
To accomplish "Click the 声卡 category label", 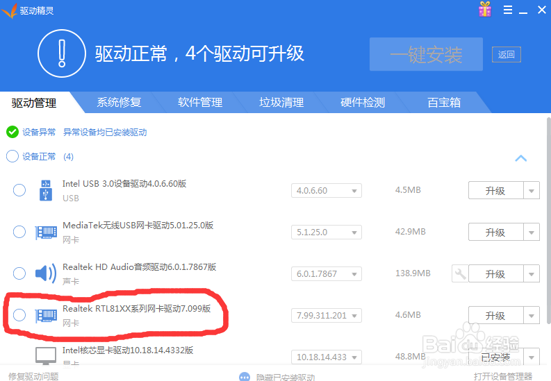I will click(71, 281).
